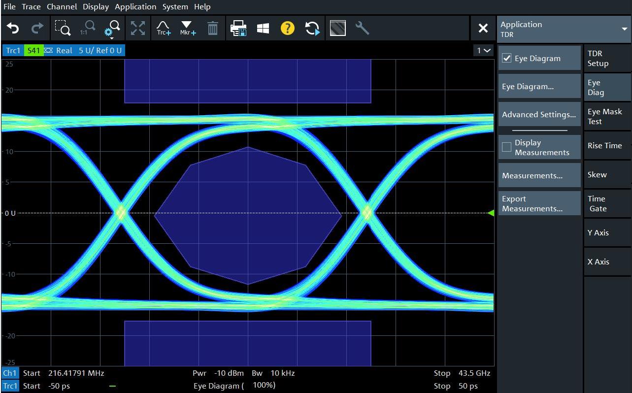This screenshot has height=393, width=632.
Task: Click the Advanced Settings... button
Action: [539, 114]
